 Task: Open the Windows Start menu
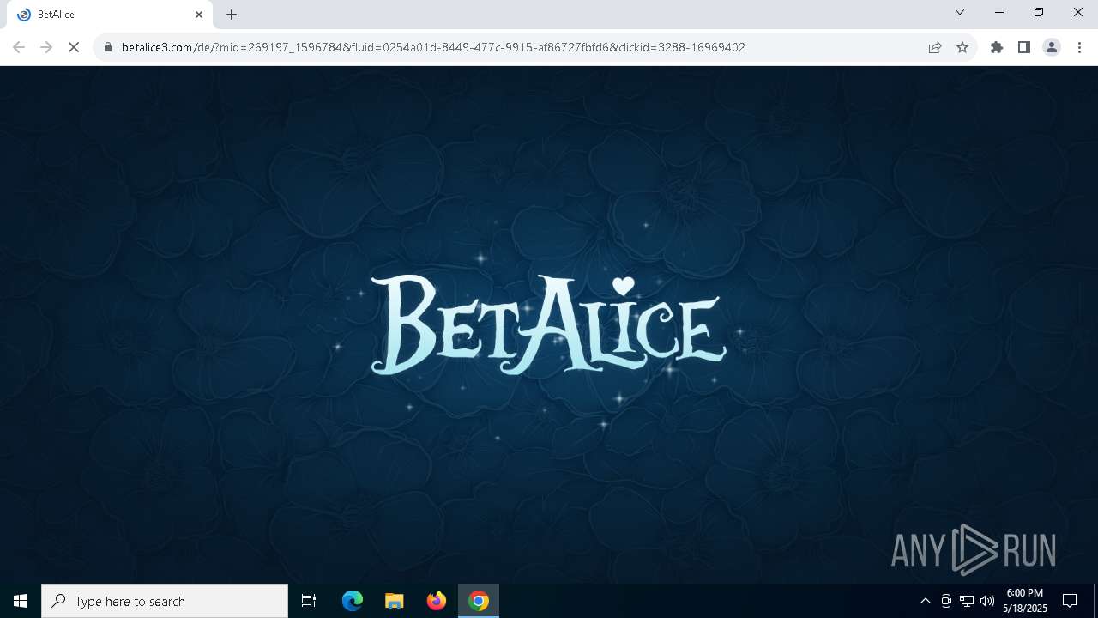(x=21, y=601)
